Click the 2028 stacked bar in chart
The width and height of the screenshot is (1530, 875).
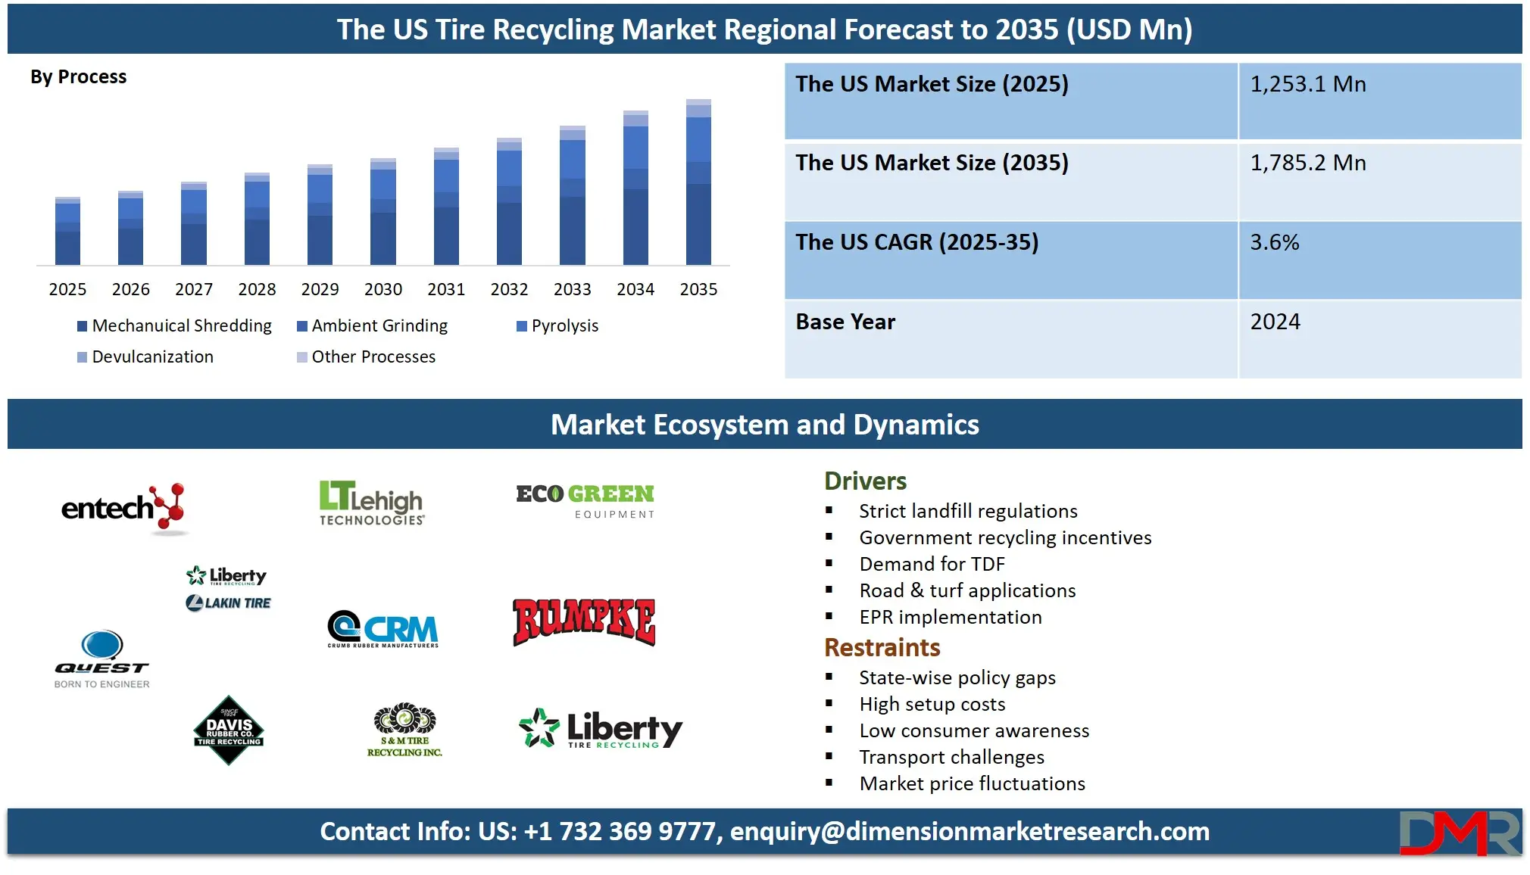pos(257,219)
